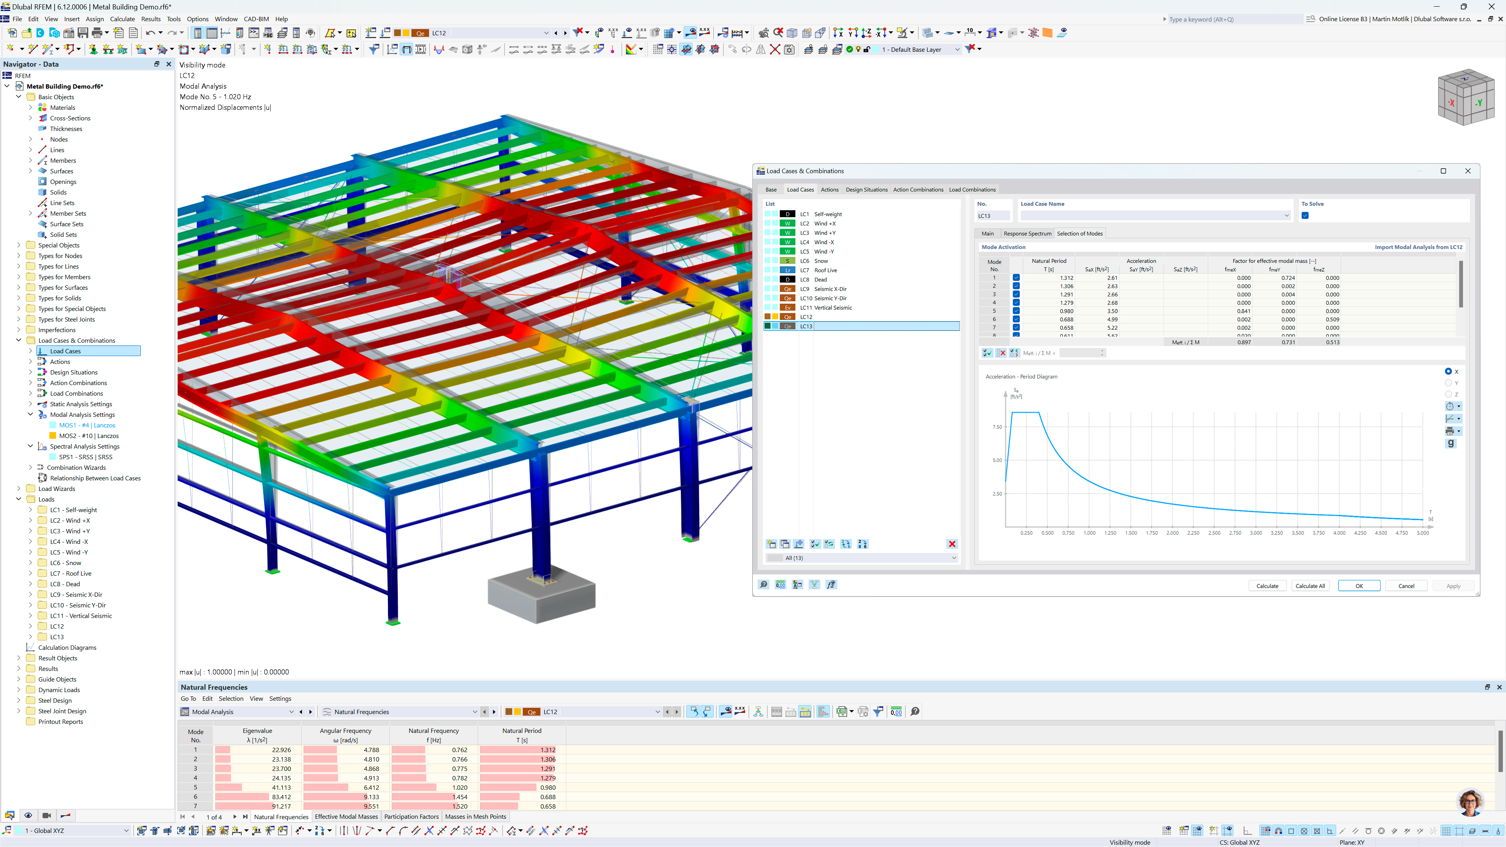The height and width of the screenshot is (847, 1506).
Task: Create a new load case
Action: 771,544
